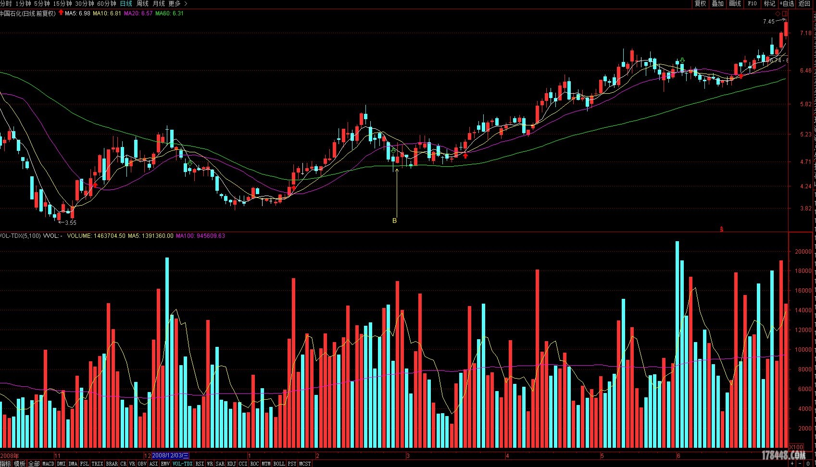The width and height of the screenshot is (816, 467).
Task: Click the 标记 mark button
Action: pos(769,3)
